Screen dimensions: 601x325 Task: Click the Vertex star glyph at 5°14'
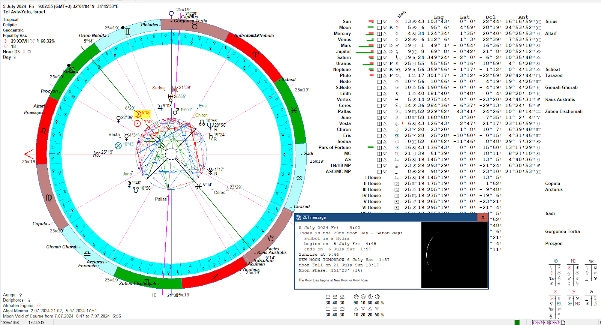[198, 186]
